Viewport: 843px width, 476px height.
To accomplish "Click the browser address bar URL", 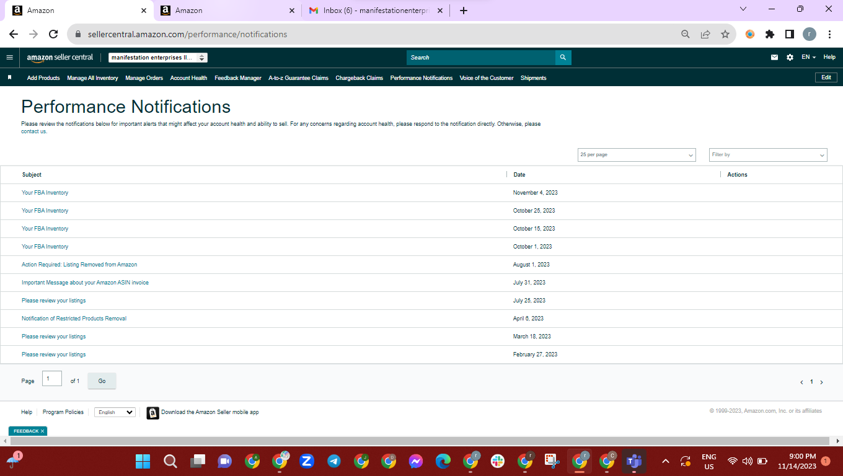I will pyautogui.click(x=188, y=34).
